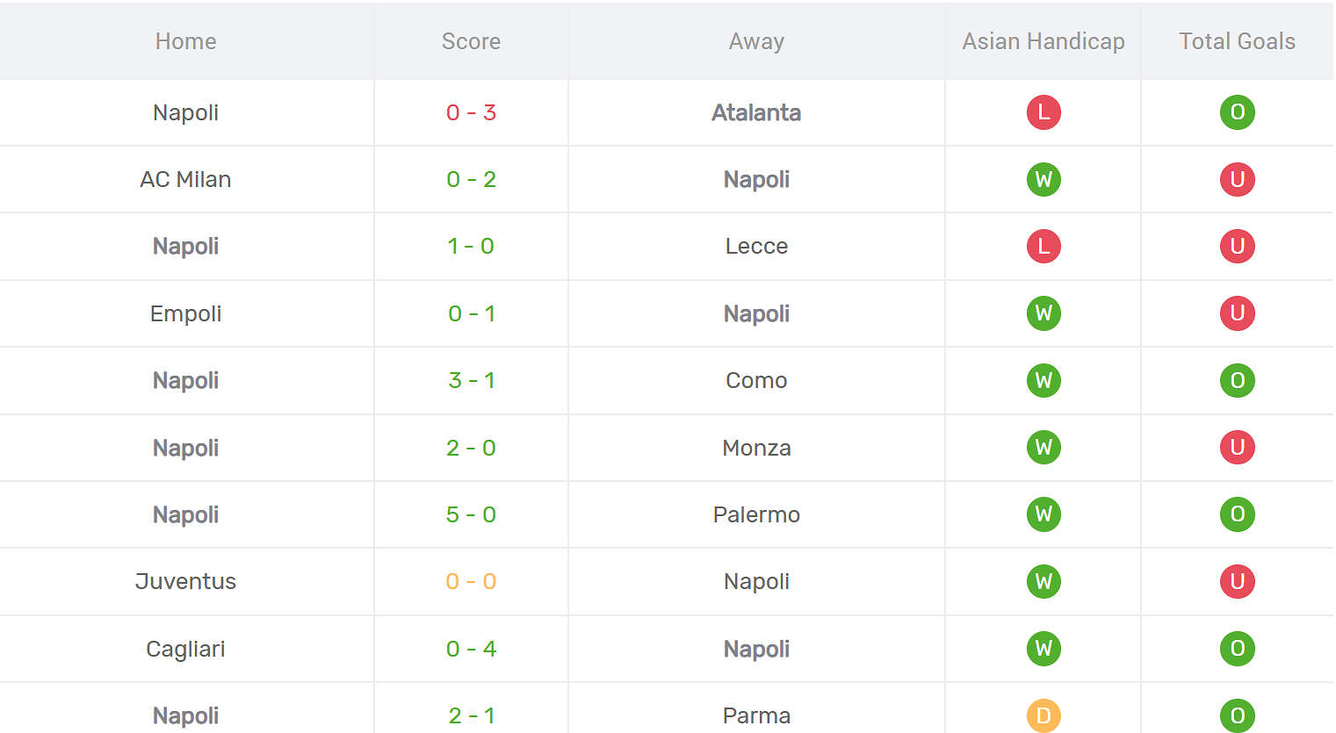Open the Atalanta team link

(x=756, y=112)
